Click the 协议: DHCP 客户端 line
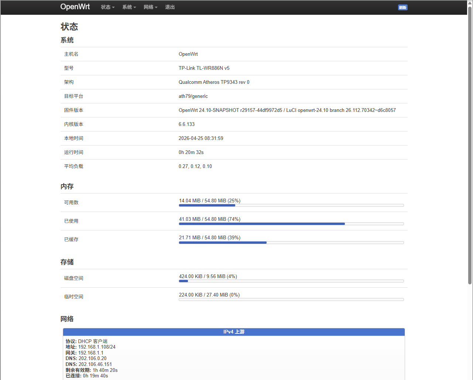The image size is (473, 380). click(x=86, y=341)
